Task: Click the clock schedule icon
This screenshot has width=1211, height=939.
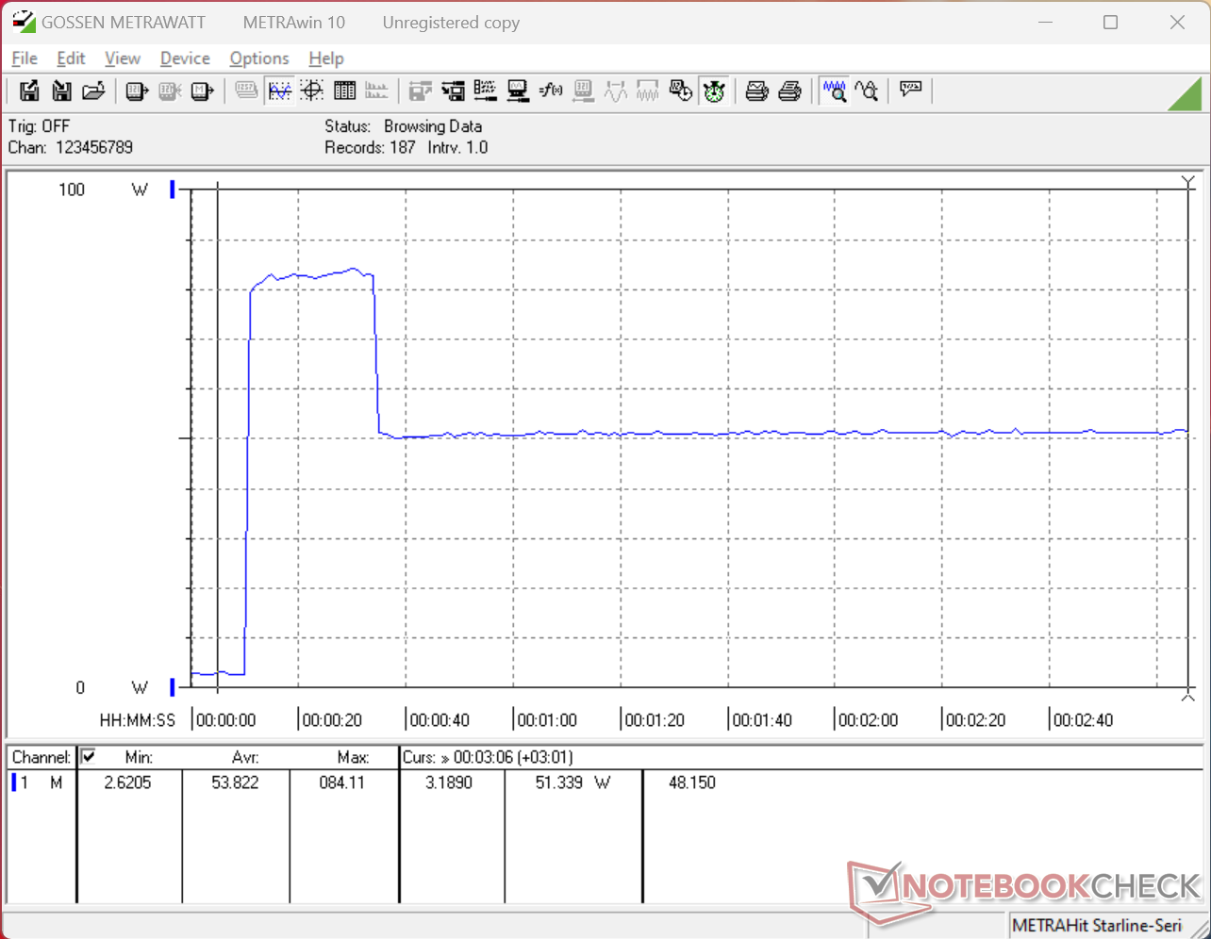Action: click(680, 91)
